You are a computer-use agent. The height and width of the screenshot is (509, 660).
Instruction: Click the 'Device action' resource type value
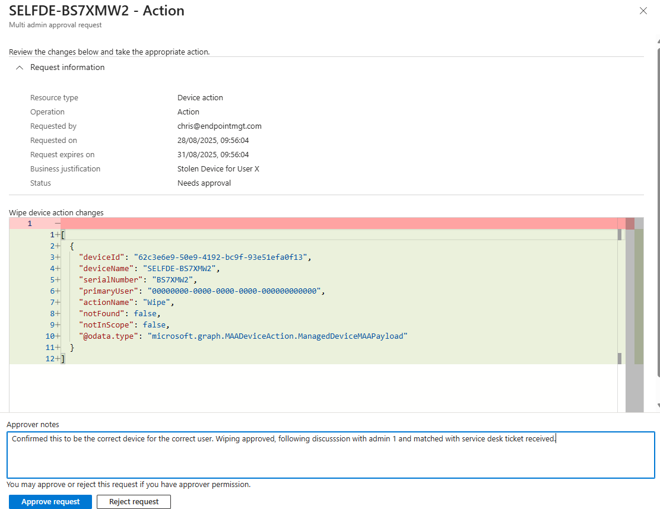200,98
